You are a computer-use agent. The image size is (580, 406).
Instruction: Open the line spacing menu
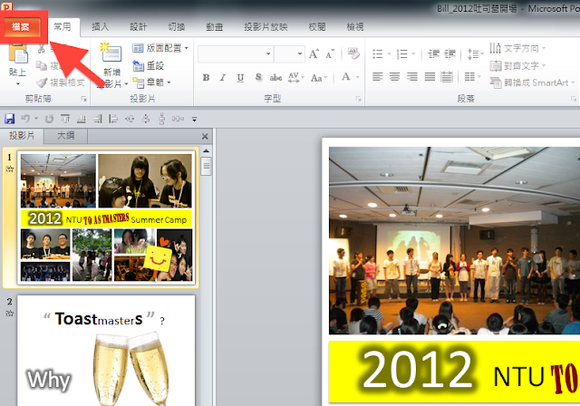475,54
